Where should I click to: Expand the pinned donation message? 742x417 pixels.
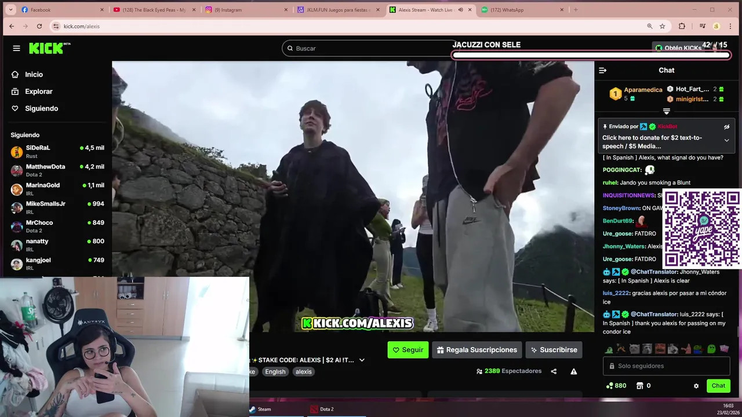[726, 140]
